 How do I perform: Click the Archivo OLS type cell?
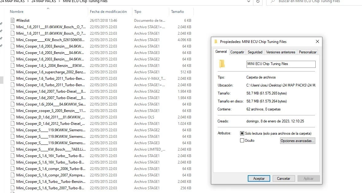coord(144,117)
